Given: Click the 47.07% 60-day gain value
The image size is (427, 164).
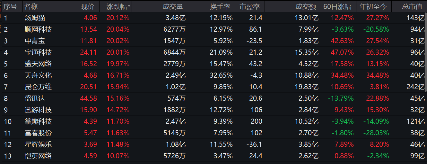Looking at the screenshot, I should click(x=342, y=52).
